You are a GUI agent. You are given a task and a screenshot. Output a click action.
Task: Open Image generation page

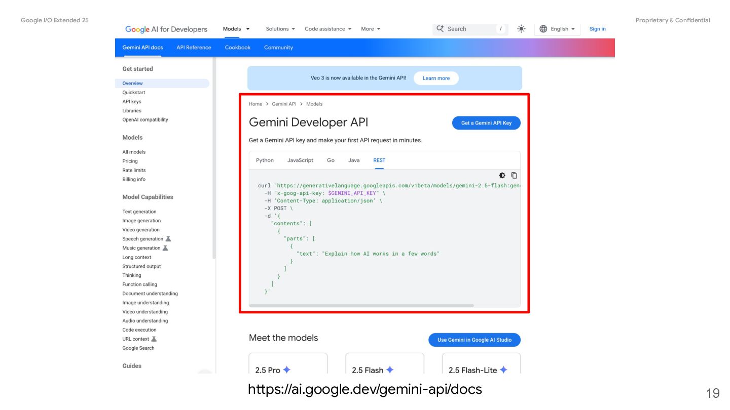coord(141,221)
